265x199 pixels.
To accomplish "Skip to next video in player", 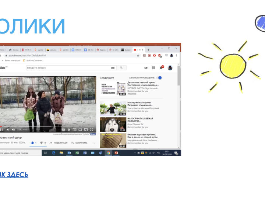I will click(x=7, y=130).
